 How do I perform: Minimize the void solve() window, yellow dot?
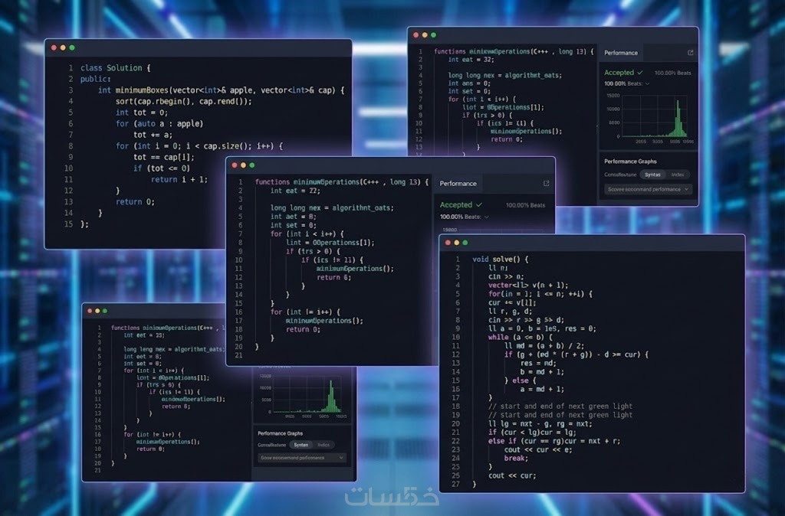(x=457, y=243)
